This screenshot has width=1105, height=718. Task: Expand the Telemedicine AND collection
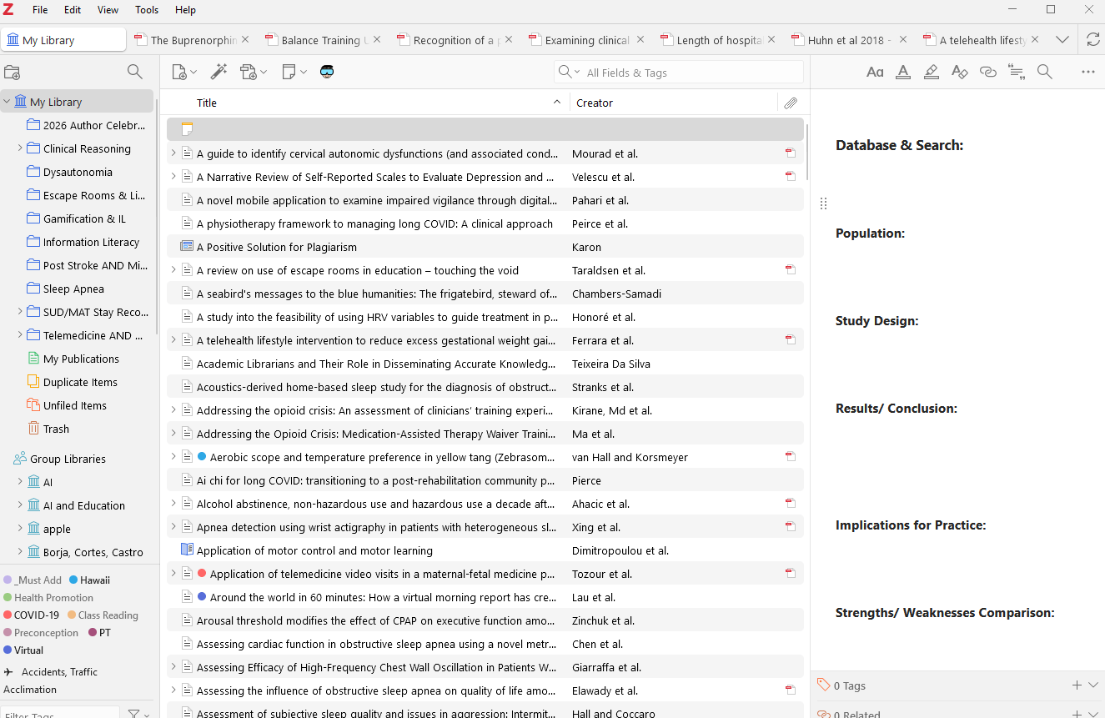(20, 335)
